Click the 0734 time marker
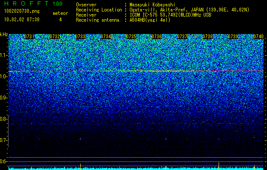Image resolution: width=267 pixels, height=170 pixels. pyautogui.click(x=106, y=37)
